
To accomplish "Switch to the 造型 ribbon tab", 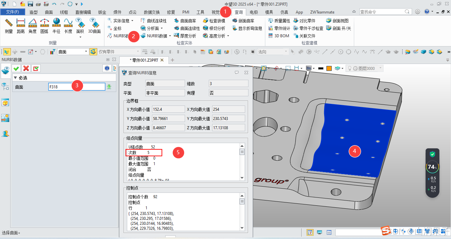I will coord(33,12).
